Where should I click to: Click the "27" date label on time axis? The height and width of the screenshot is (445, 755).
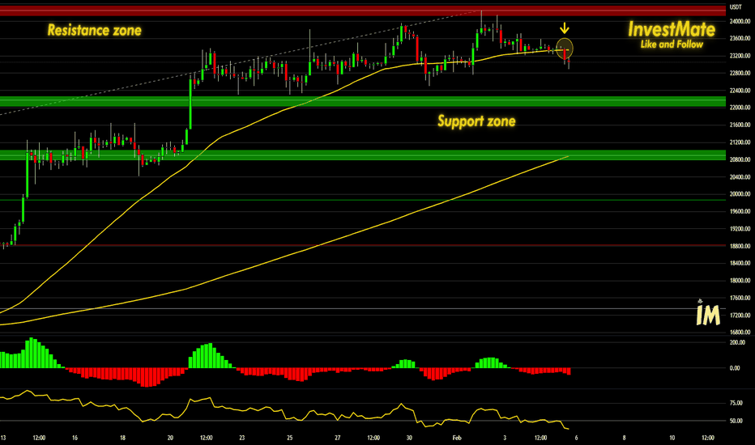point(338,438)
